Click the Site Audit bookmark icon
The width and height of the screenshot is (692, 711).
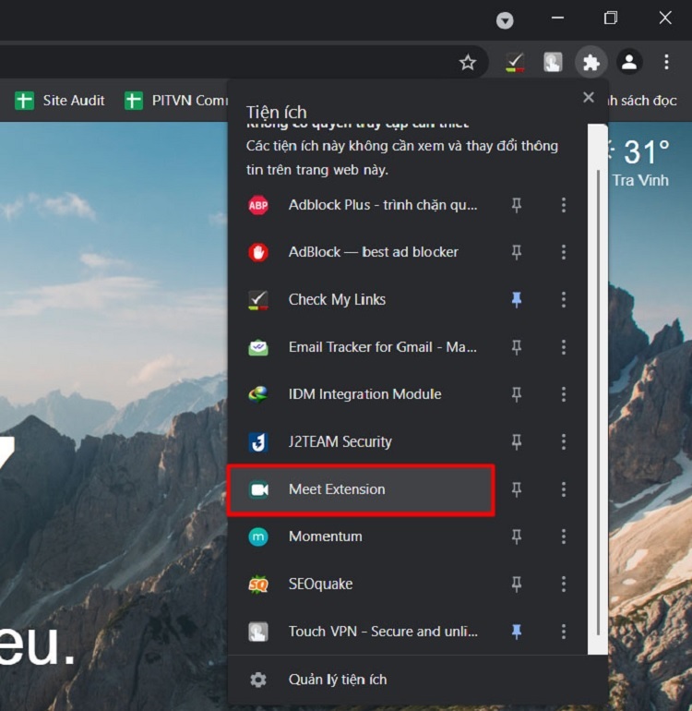[x=25, y=101]
